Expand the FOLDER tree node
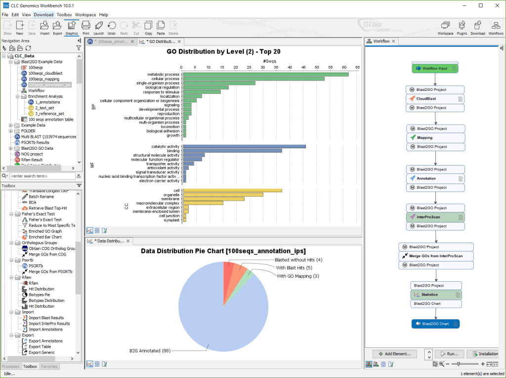Image resolution: width=506 pixels, height=378 pixels. [11, 131]
